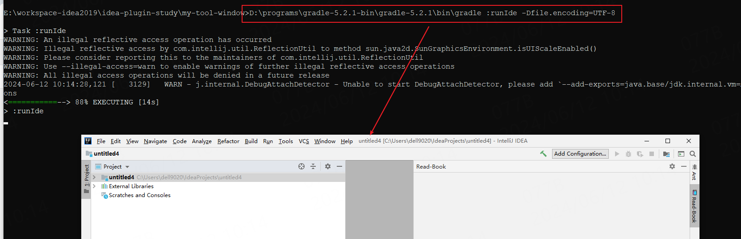The width and height of the screenshot is (741, 239).
Task: Click the green Build Project hammer icon
Action: pos(543,154)
